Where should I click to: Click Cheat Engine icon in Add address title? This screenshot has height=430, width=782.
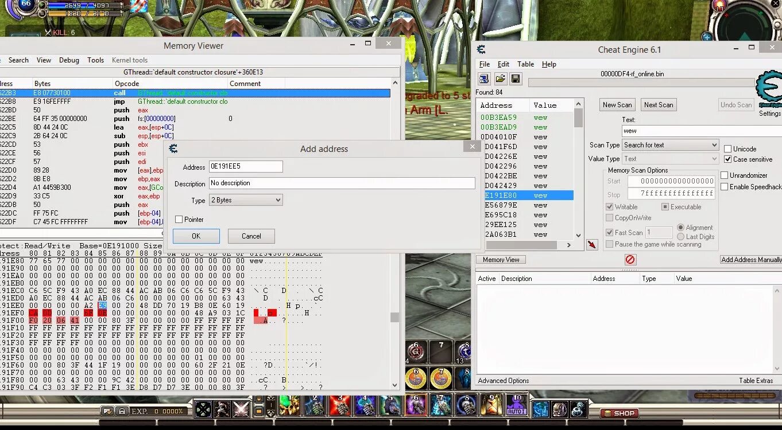pos(173,148)
